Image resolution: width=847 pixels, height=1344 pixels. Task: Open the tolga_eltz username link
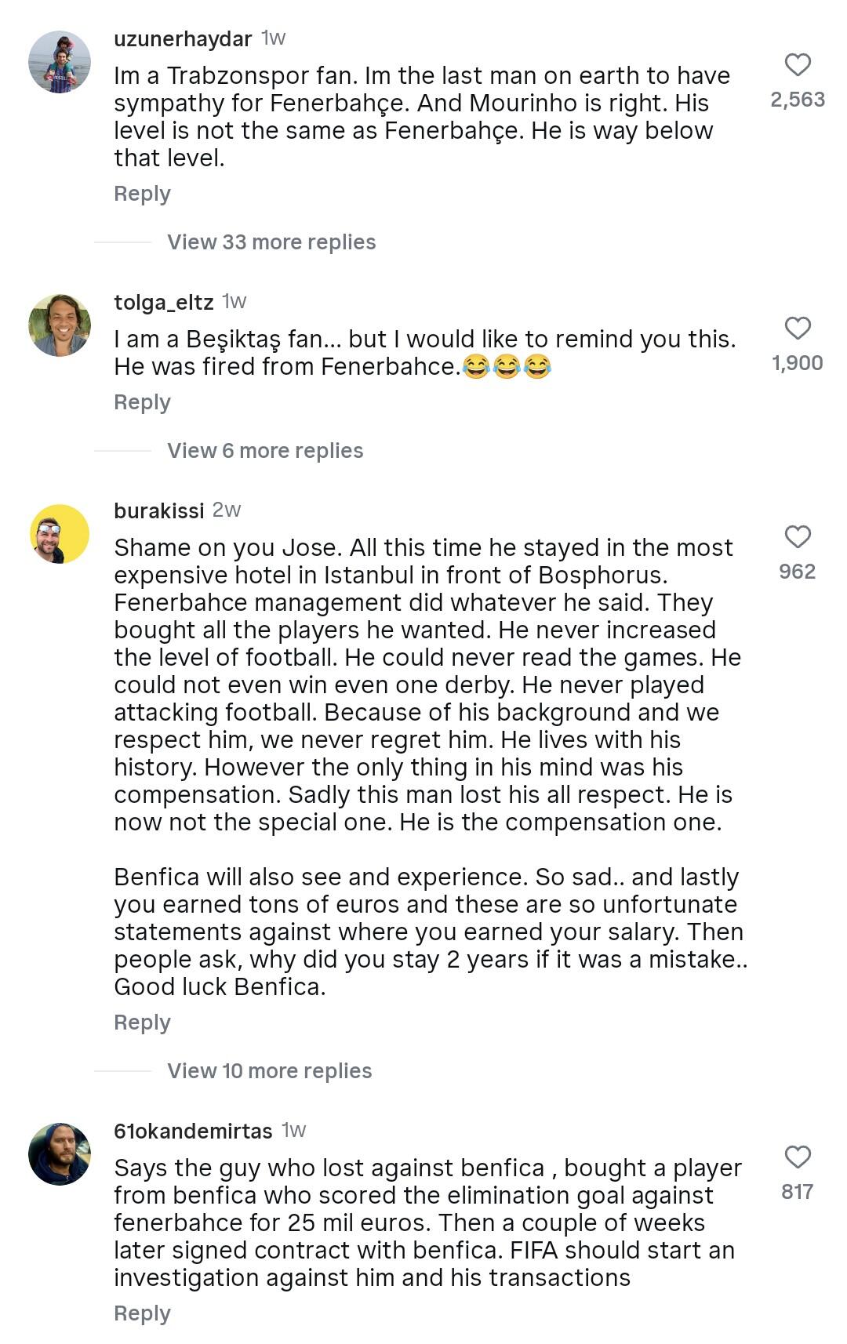163,302
